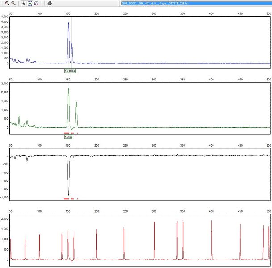Toggle the axis scaling toolbar icon
Viewport: 272px width, 268px height.
click(24, 3)
